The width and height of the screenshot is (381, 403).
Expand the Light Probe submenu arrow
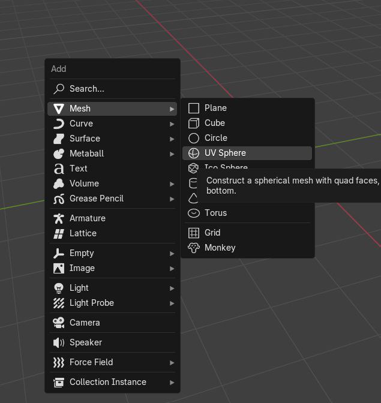172,303
